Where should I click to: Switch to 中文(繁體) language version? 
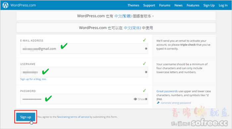click(123, 16)
